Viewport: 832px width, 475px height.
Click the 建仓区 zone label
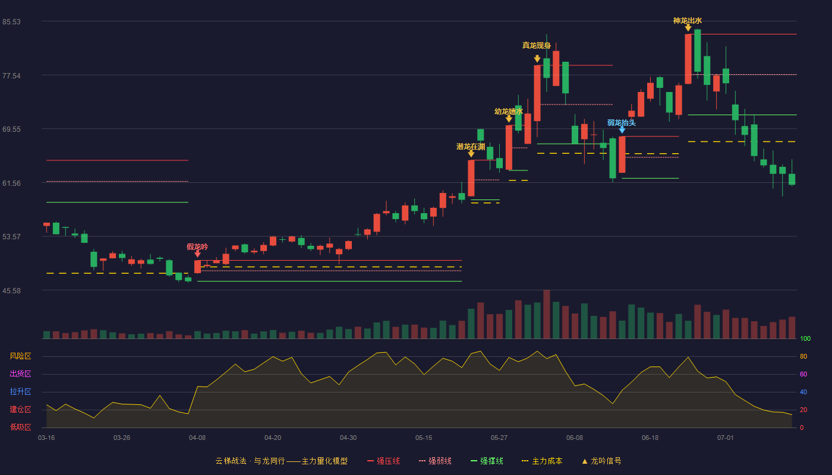click(20, 410)
